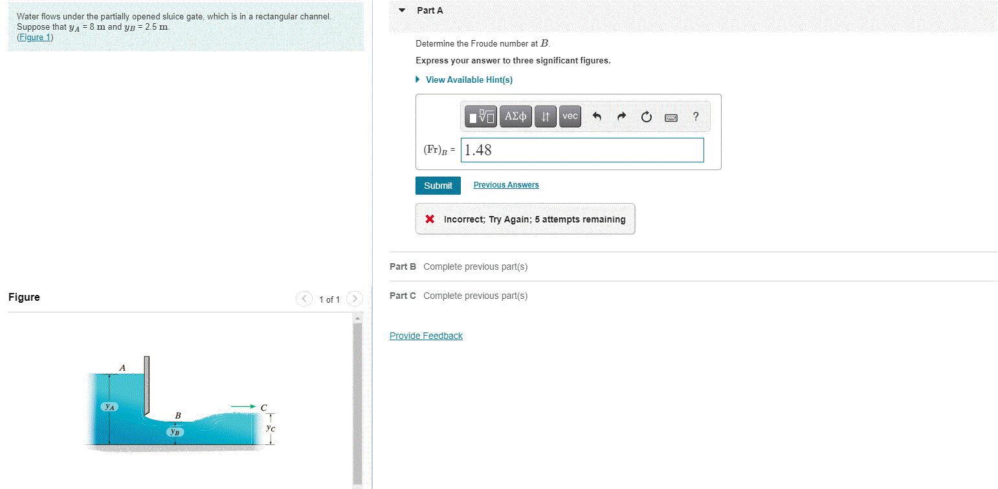Click the yA label in the figure
This screenshot has height=489, width=998.
110,407
